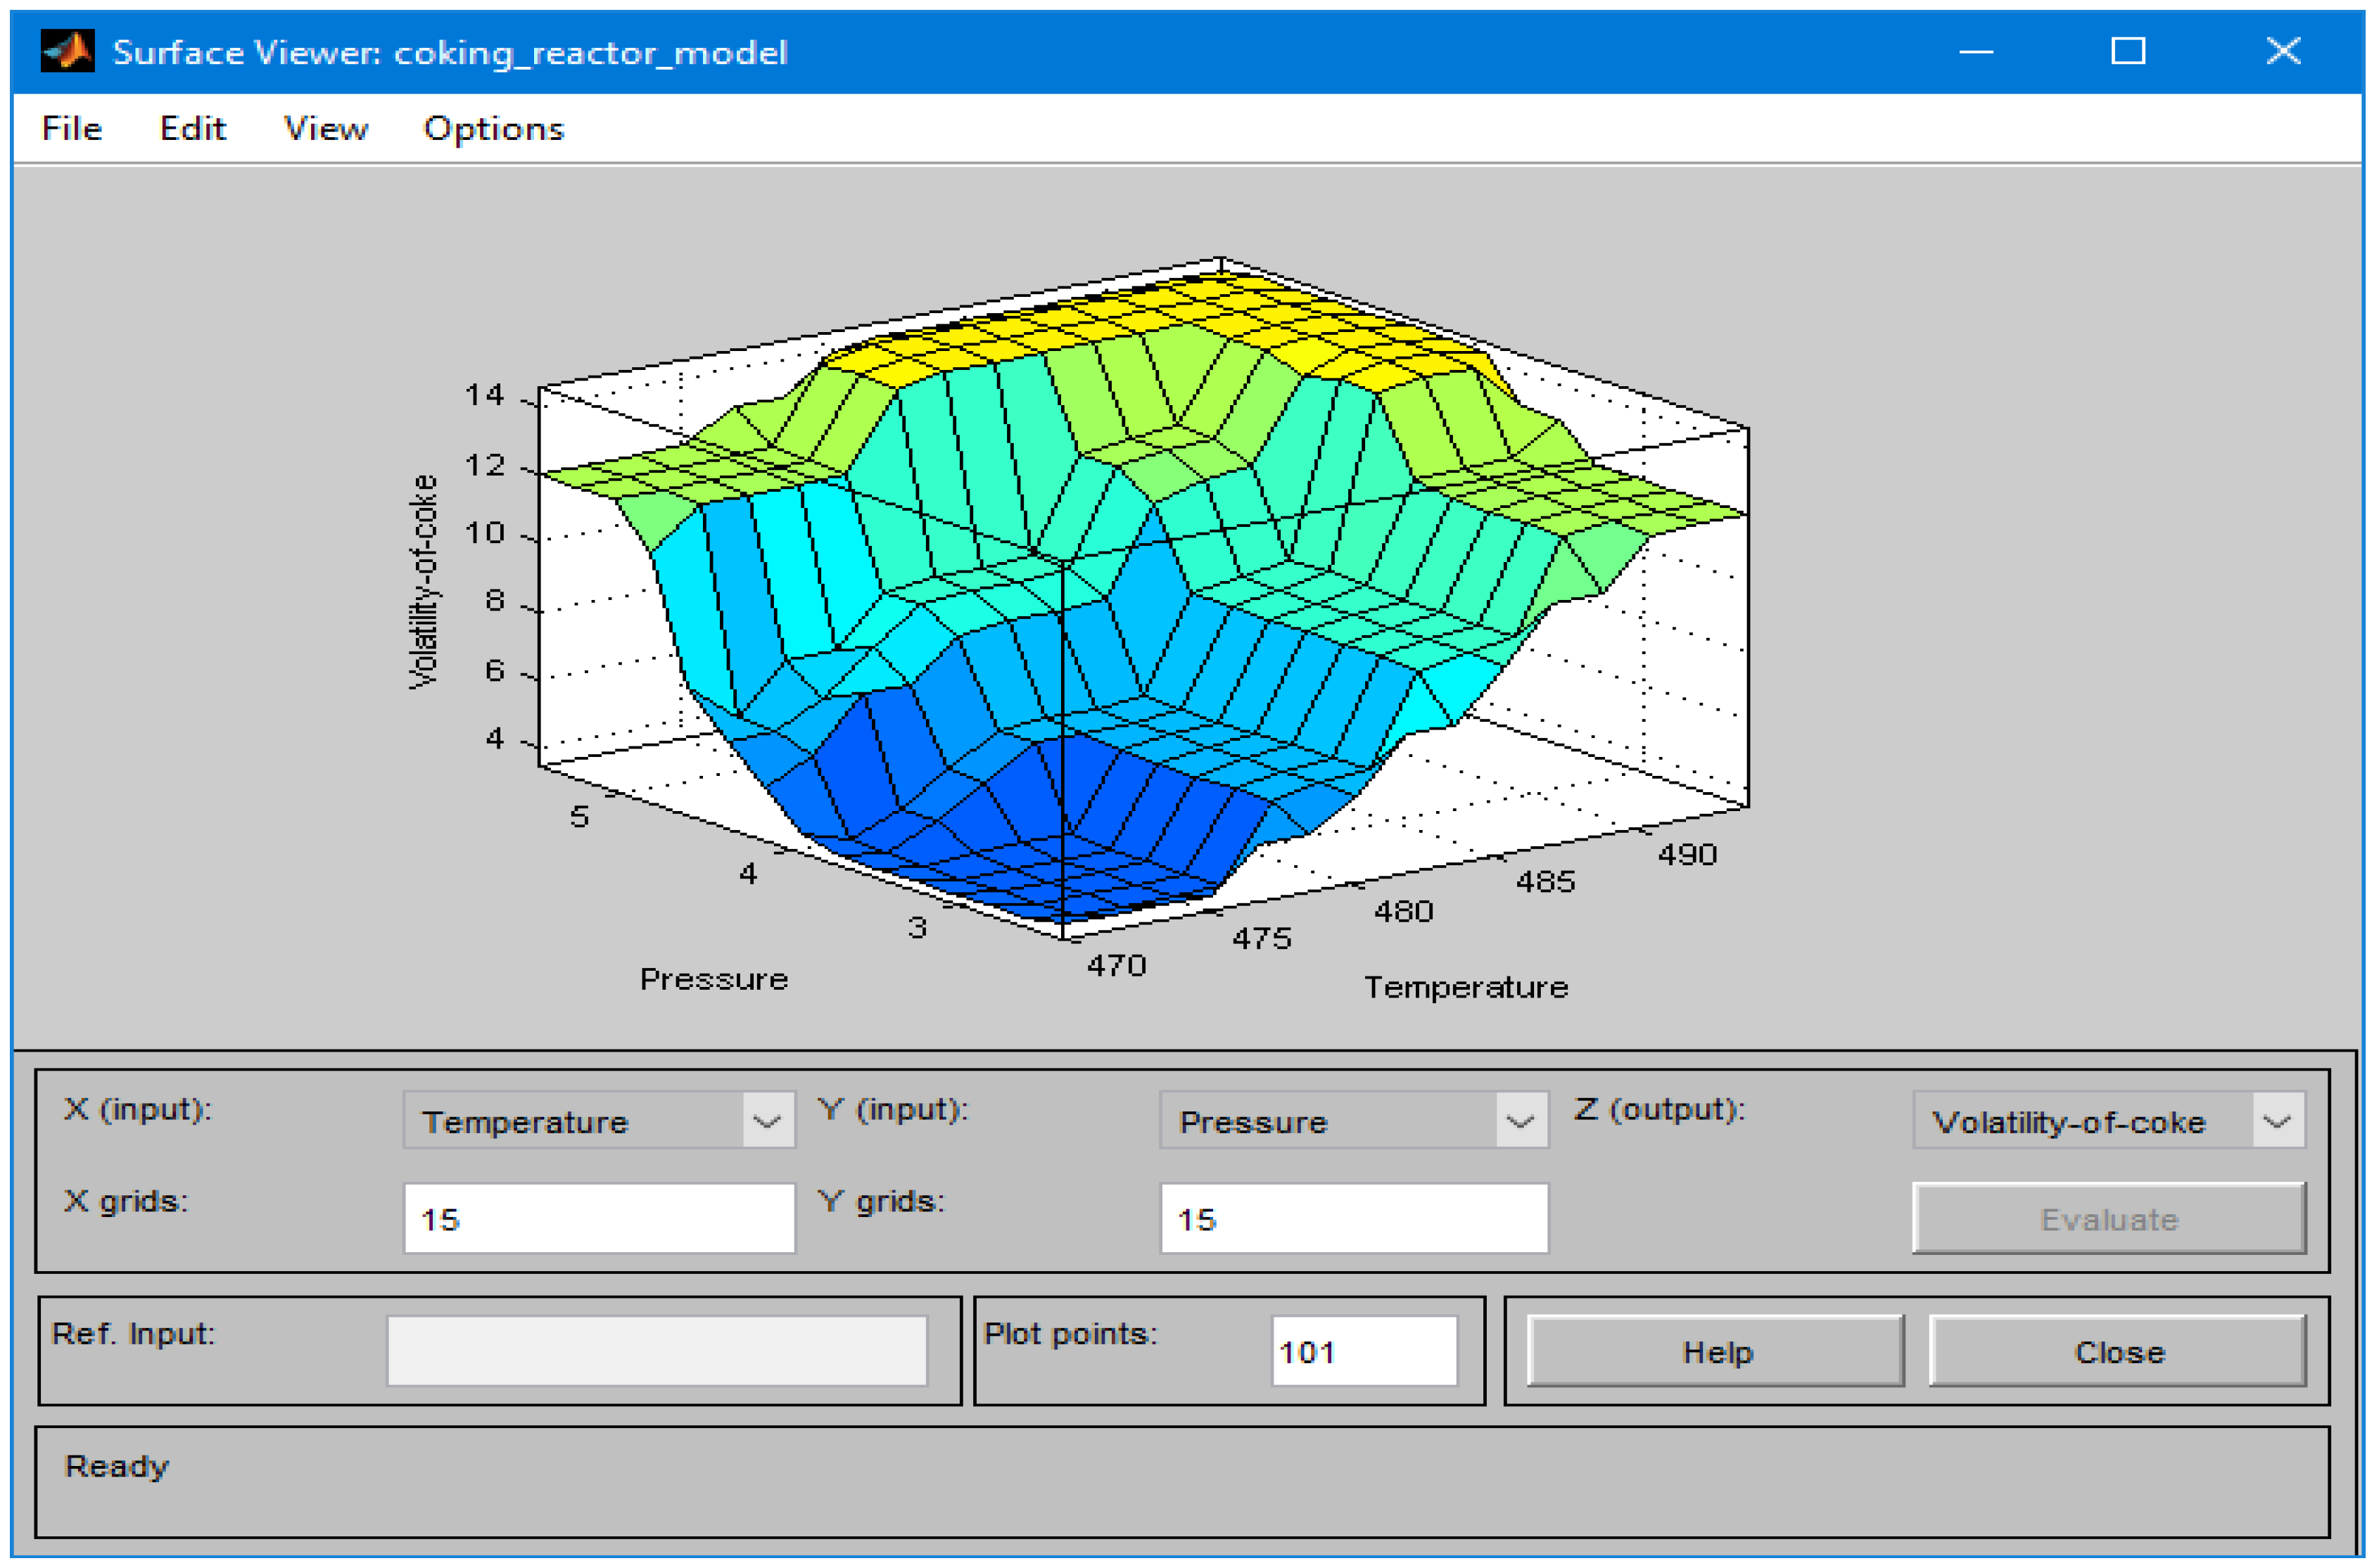Click the MATLAB logo in the title bar
The width and height of the screenshot is (2372, 1568).
(64, 52)
